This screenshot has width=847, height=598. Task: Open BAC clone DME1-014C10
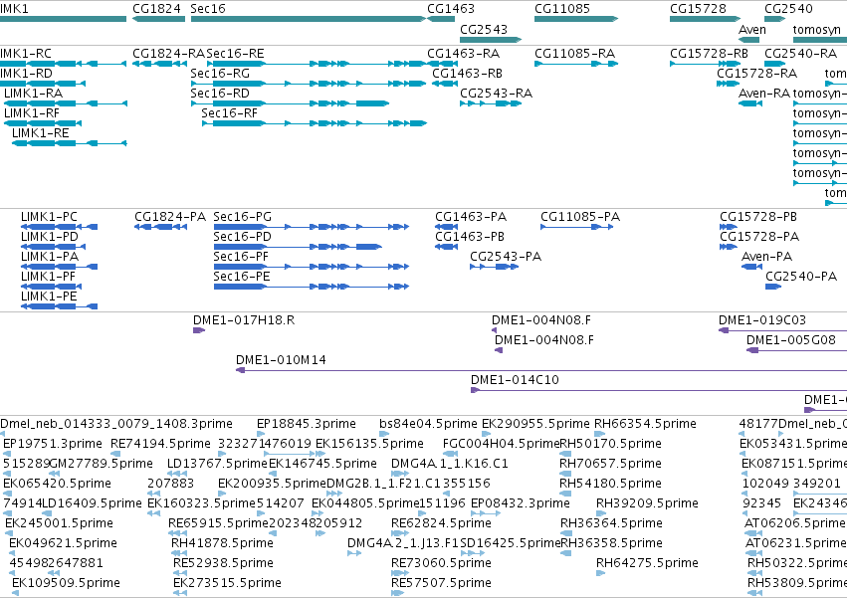tap(515, 380)
